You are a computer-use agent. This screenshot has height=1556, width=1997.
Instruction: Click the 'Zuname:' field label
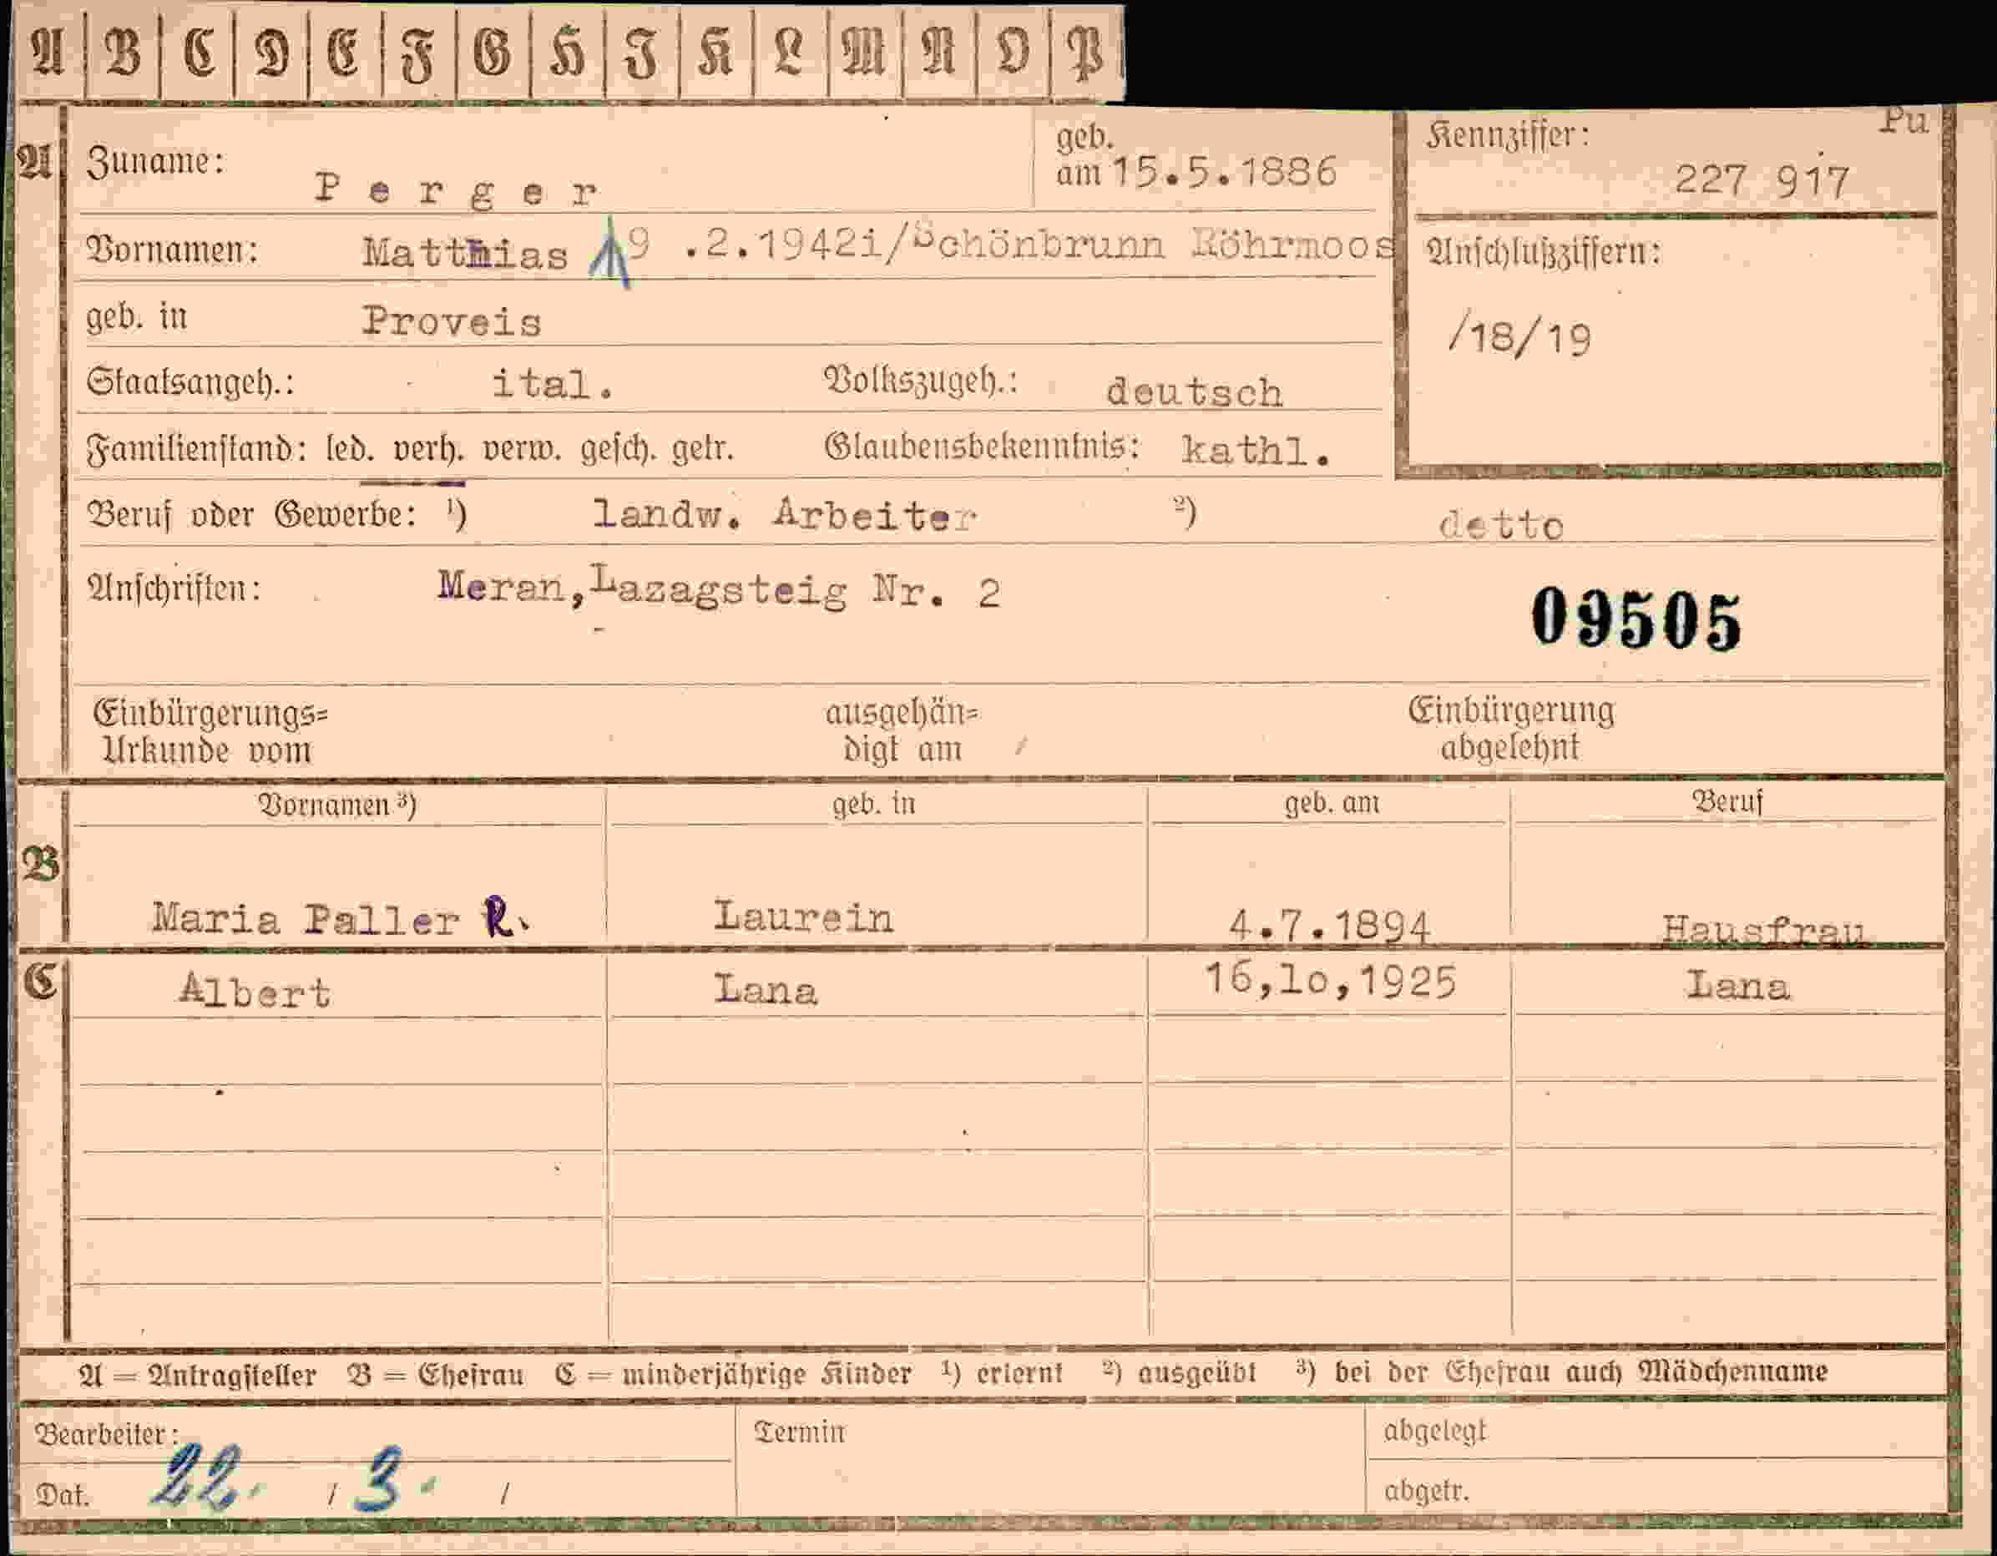pyautogui.click(x=155, y=162)
